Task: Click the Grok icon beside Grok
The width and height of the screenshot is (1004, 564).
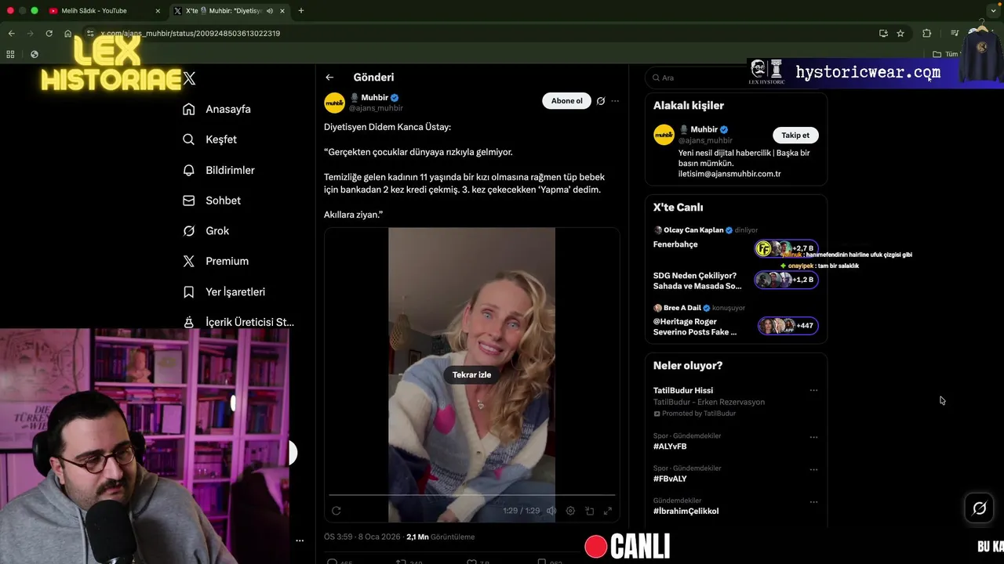Action: click(188, 231)
